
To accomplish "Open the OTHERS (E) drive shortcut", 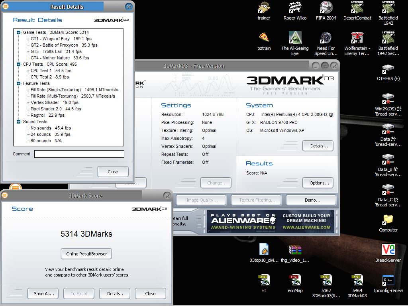I will pyautogui.click(x=388, y=73).
